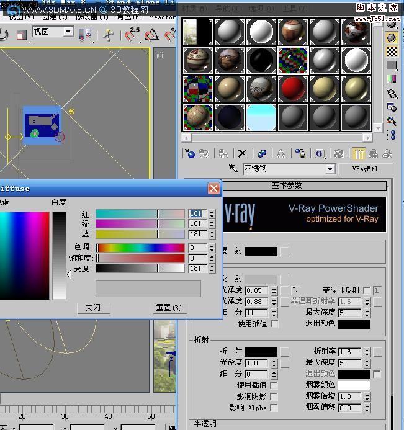The image size is (404, 430).
Task: Click Make Unique icon
Action: coord(281,154)
